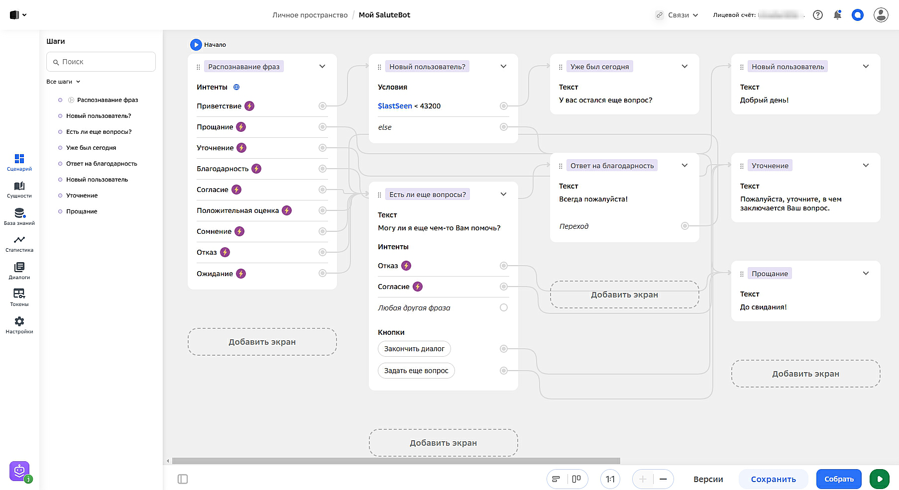
Task: Expand the Все шаги filter dropdown
Action: (x=63, y=82)
